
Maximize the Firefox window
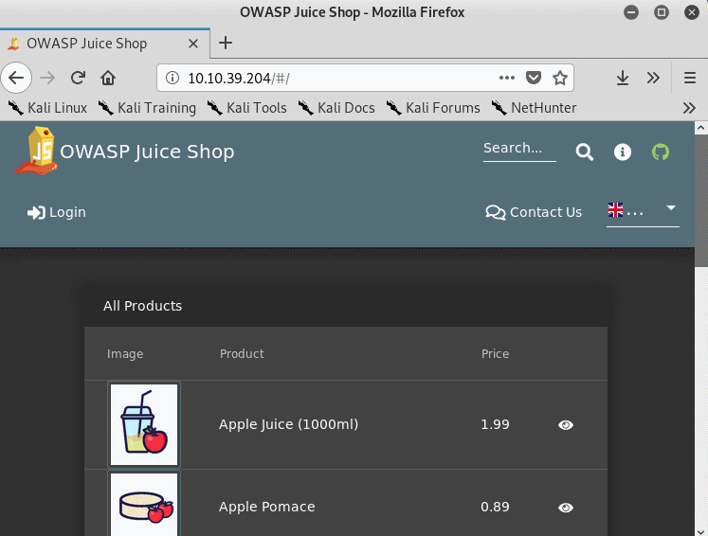pos(661,12)
